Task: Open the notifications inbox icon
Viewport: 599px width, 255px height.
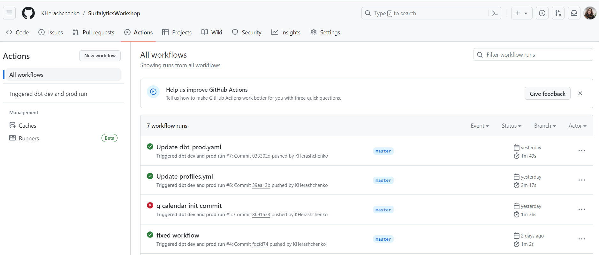Action: [574, 13]
